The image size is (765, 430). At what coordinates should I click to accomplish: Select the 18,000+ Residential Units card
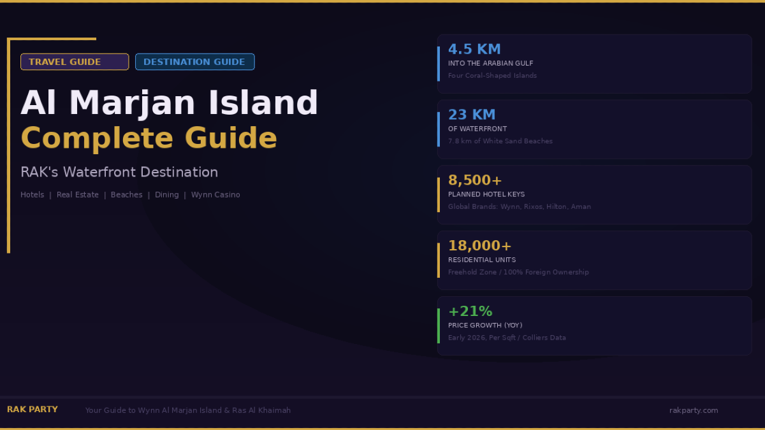click(x=594, y=260)
